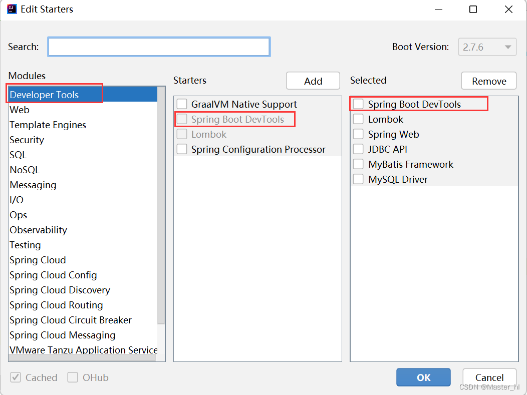Screen dimensions: 527x395
Task: Minimize the Edit Starters window
Action: click(438, 10)
